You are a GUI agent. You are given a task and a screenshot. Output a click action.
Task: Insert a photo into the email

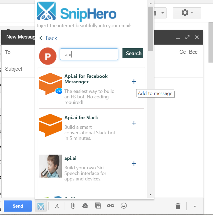point(98,206)
